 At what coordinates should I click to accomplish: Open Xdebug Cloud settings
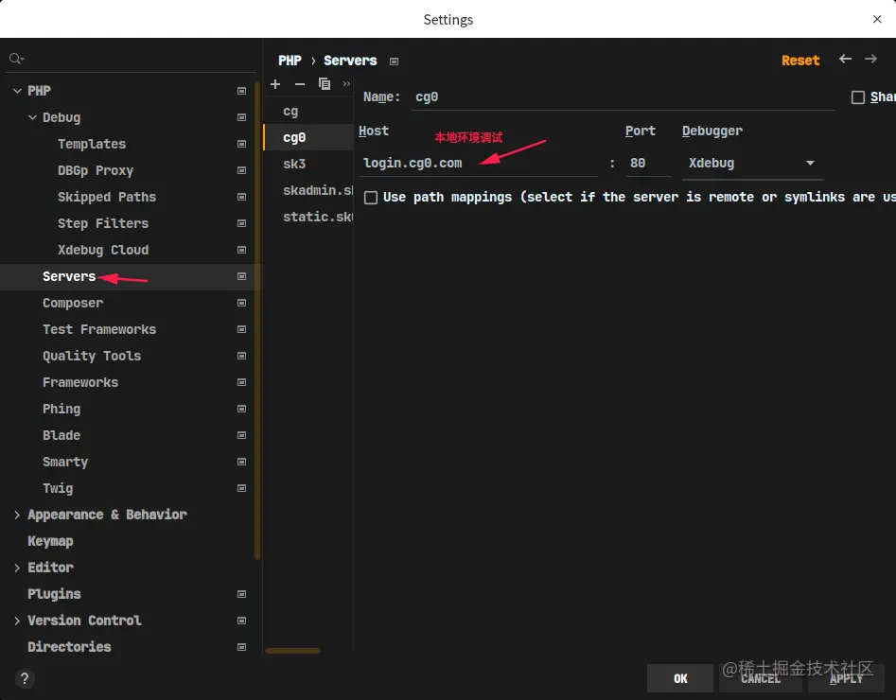coord(103,250)
